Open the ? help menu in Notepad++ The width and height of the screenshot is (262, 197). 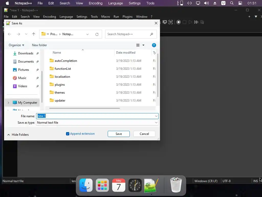tap(151, 17)
